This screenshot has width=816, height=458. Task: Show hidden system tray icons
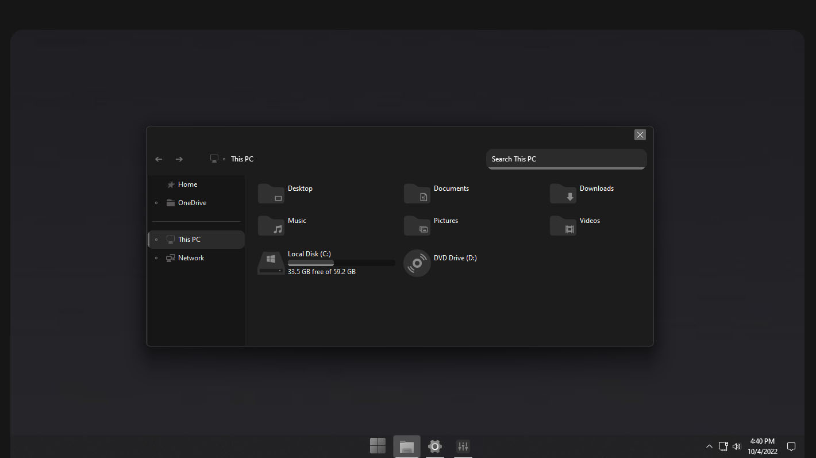709,447
